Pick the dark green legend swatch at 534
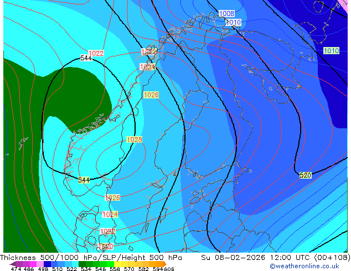351x271 pixels. click(x=82, y=264)
